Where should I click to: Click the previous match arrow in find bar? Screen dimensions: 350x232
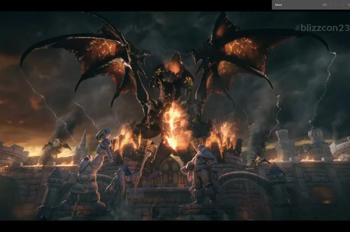335,5
